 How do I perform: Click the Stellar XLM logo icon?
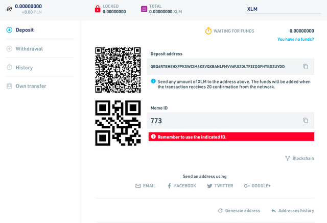pos(9,9)
